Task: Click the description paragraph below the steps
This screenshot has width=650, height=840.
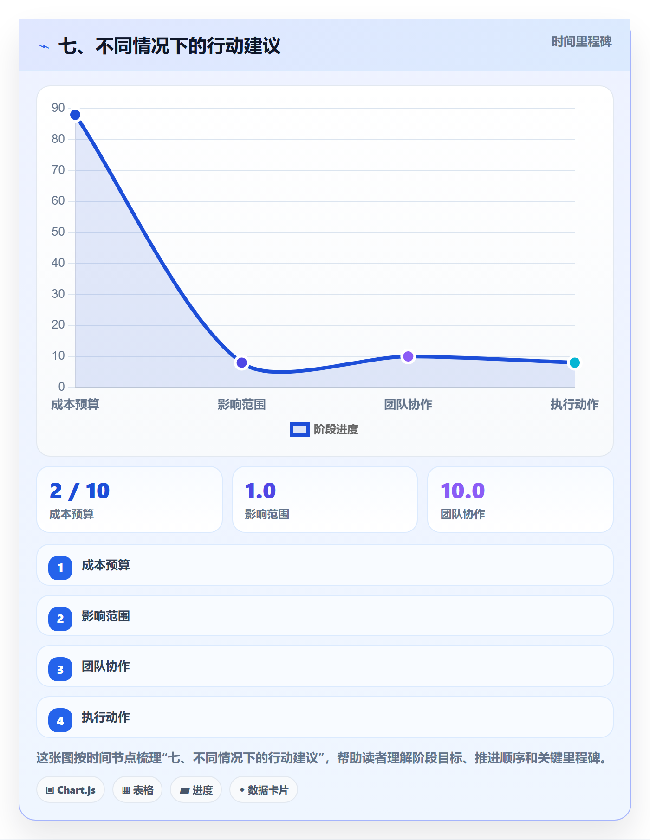Action: 323,758
